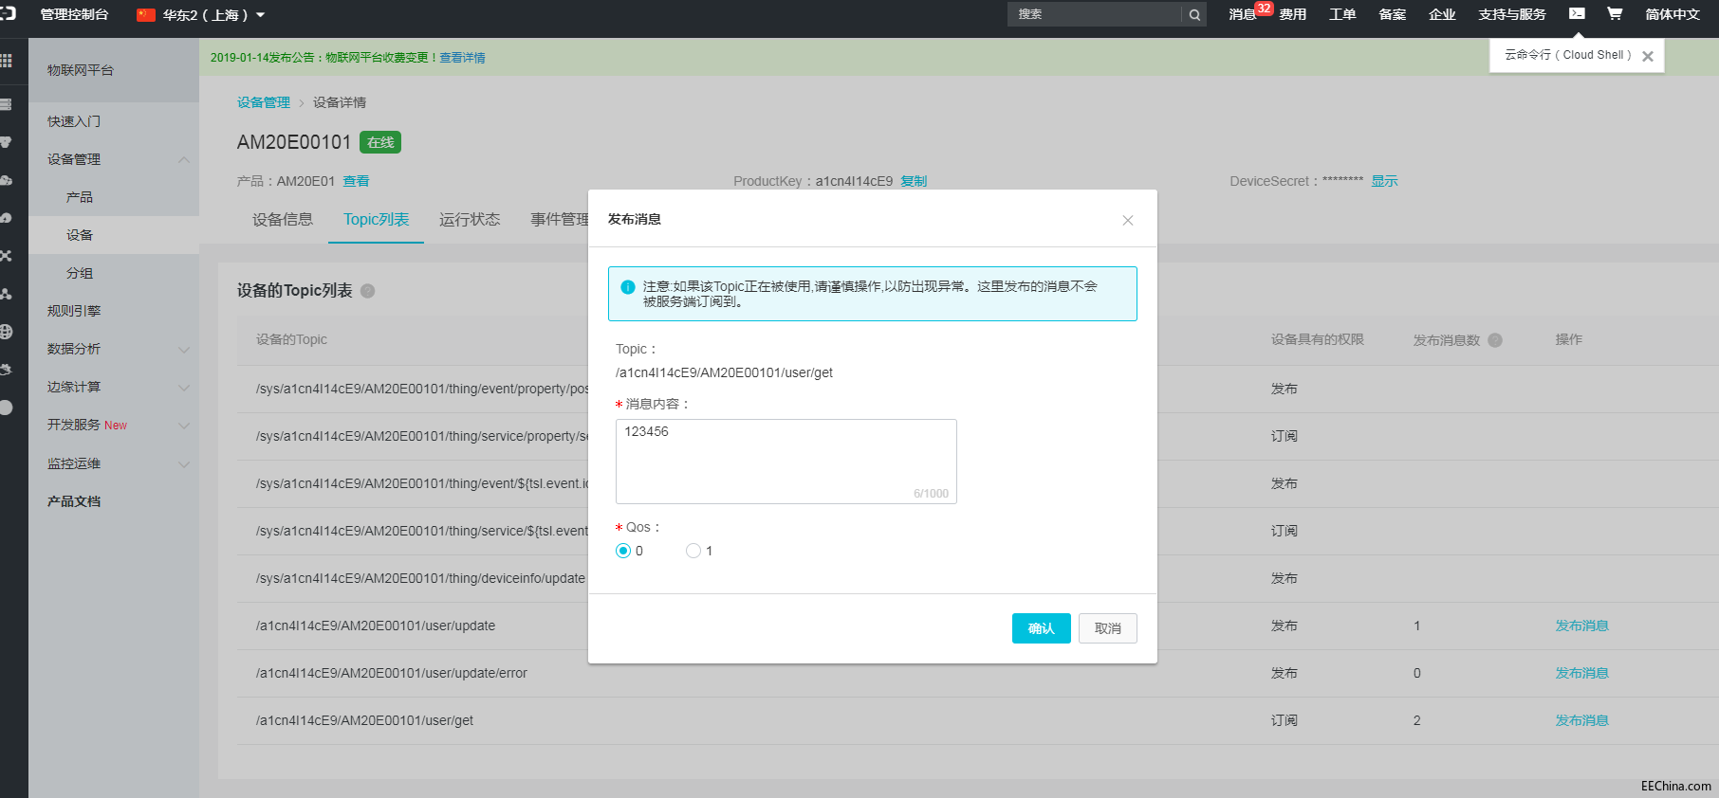Expand the 边缘计算 sidebar section
This screenshot has width=1719, height=798.
[x=184, y=387]
